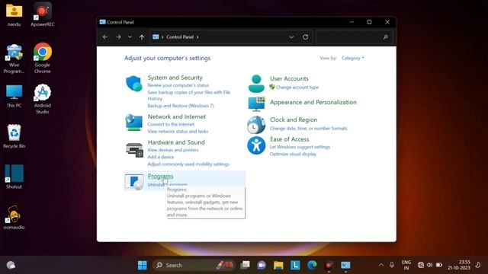Viewport: 488px width, 274px height.
Task: Click Optimize visual display
Action: click(293, 154)
